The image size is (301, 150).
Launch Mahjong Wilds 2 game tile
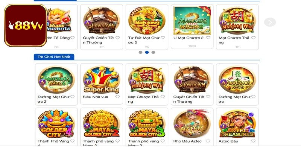click(x=192, y=21)
